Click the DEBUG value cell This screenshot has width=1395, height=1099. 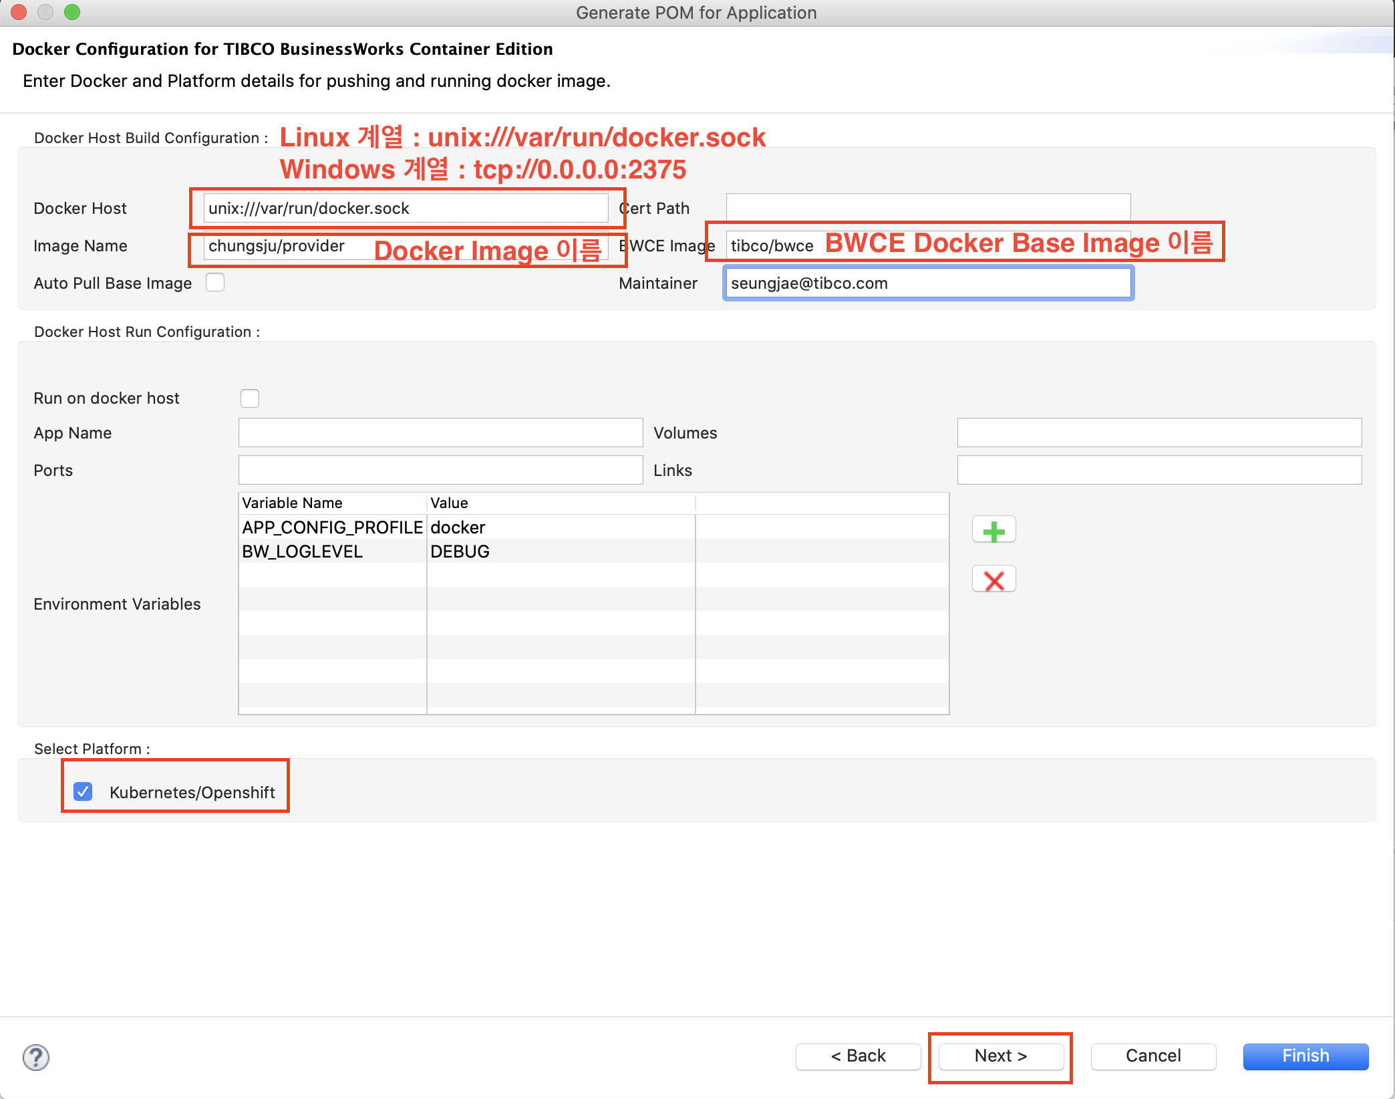[561, 552]
